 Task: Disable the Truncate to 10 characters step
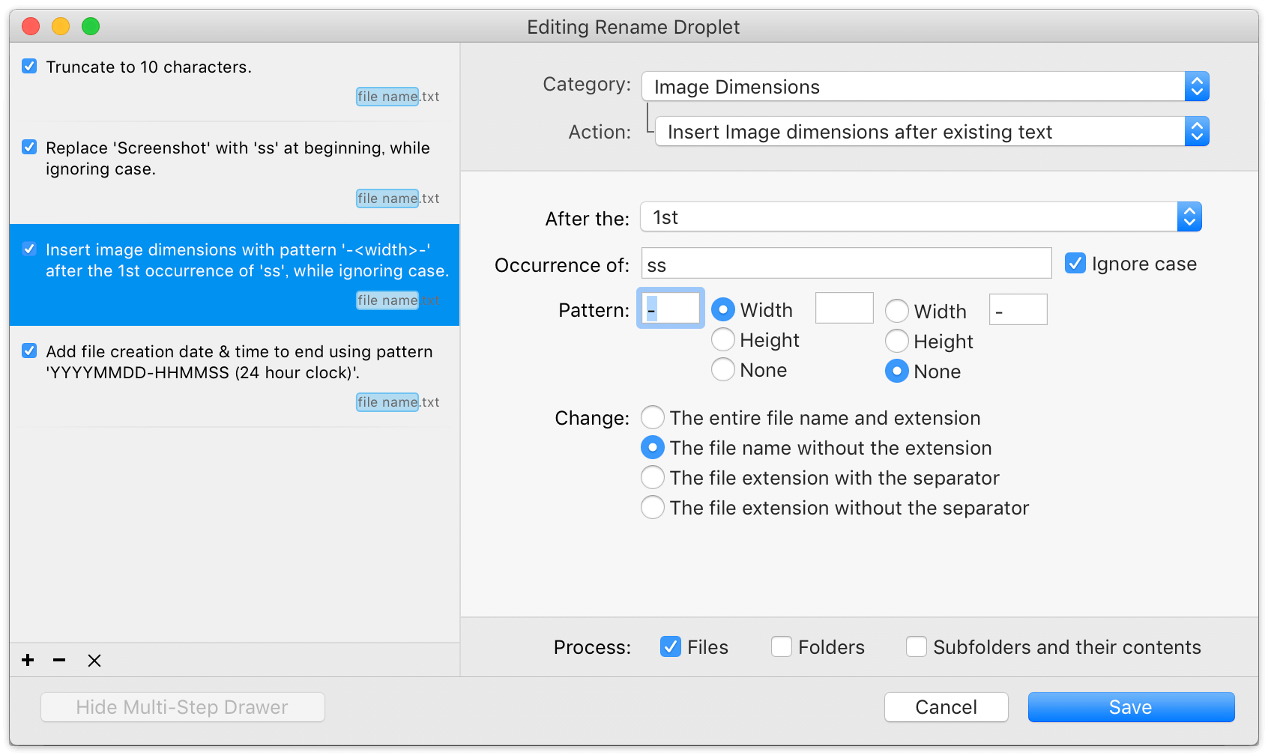(29, 66)
